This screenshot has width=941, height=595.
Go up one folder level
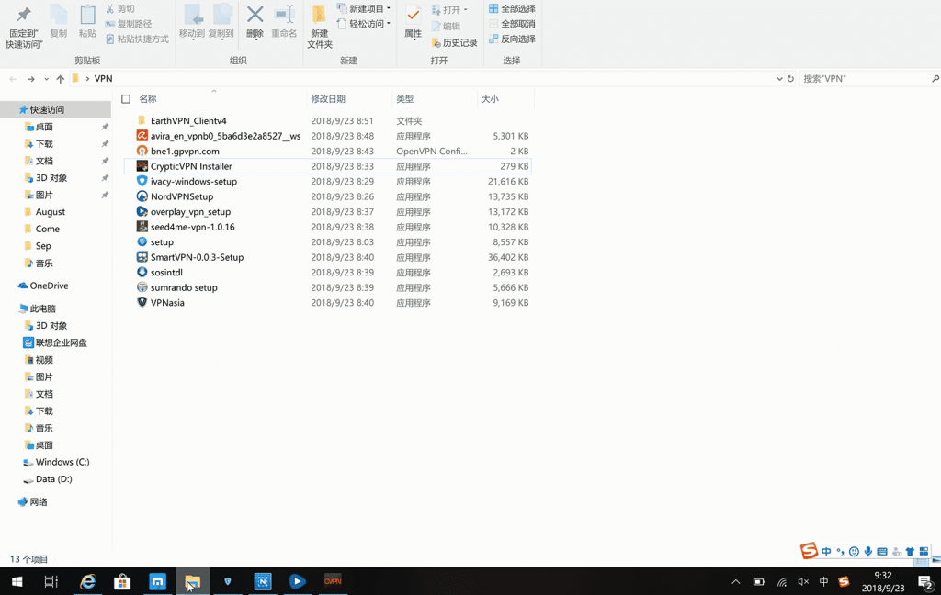click(x=60, y=79)
